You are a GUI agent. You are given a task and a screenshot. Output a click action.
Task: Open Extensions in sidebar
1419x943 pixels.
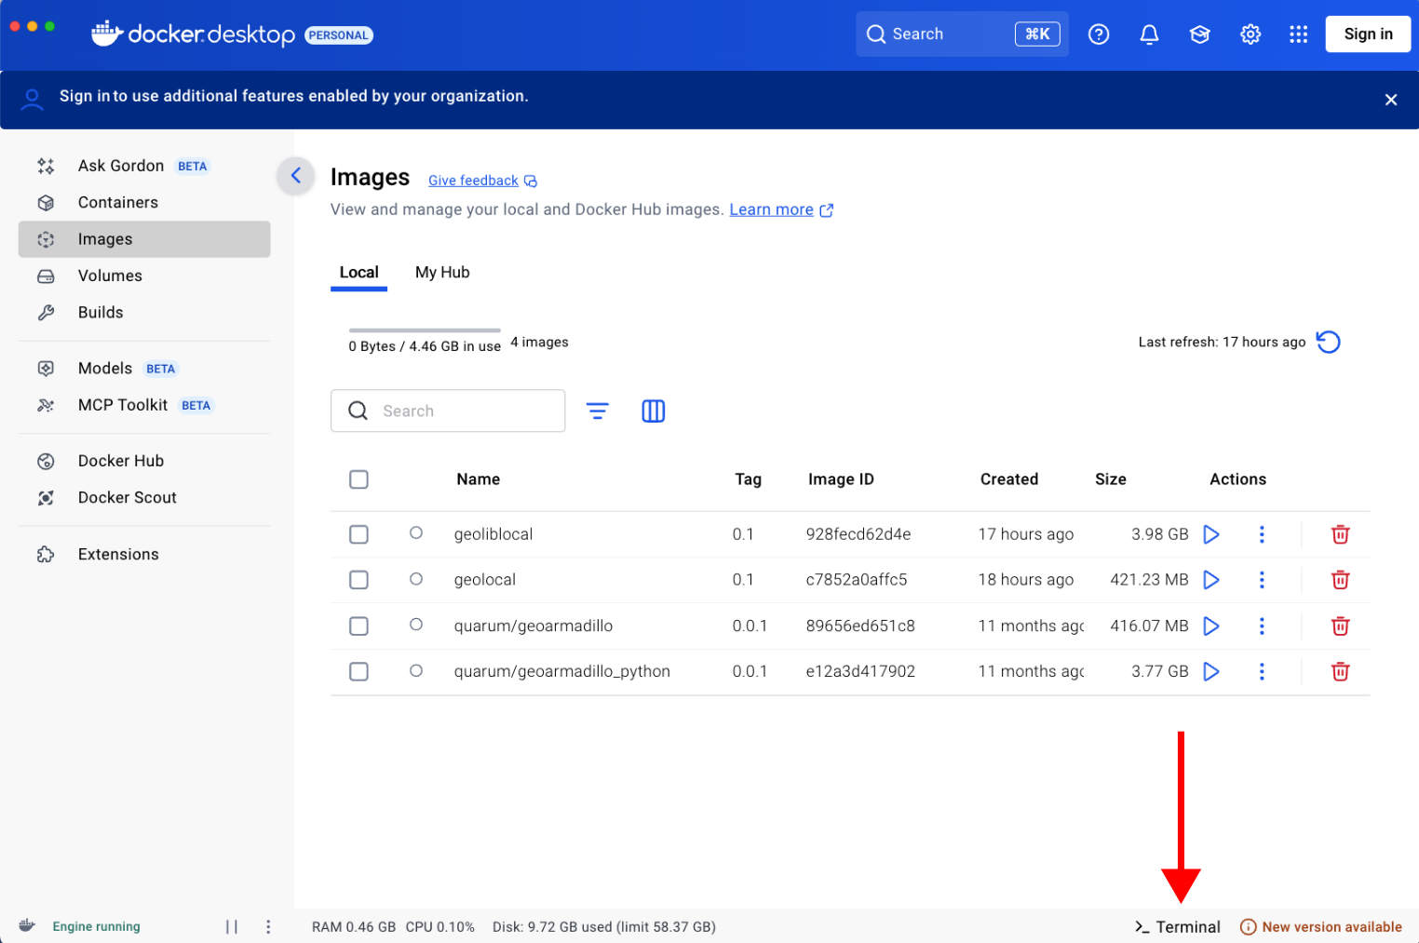[144, 554]
